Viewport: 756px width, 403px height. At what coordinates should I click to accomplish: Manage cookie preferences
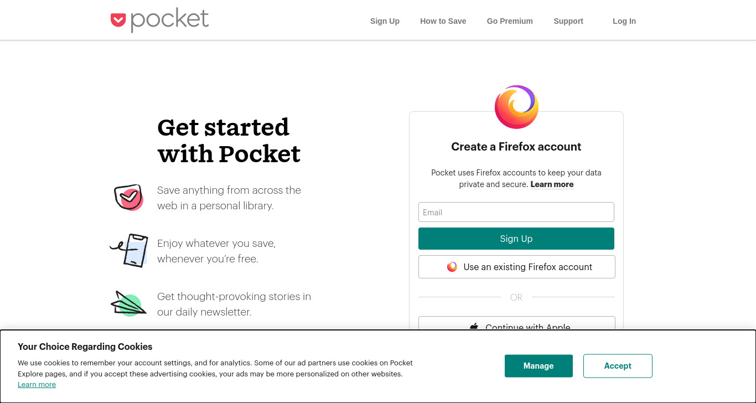point(538,366)
